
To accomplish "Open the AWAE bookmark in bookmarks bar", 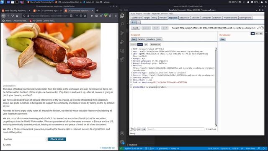I will pyautogui.click(x=15, y=21).
